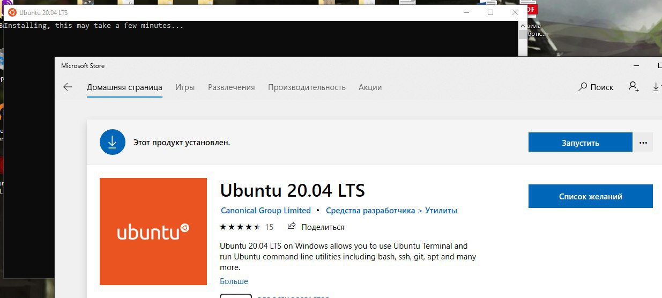Click the star rating under Ubuntu title

coord(240,227)
